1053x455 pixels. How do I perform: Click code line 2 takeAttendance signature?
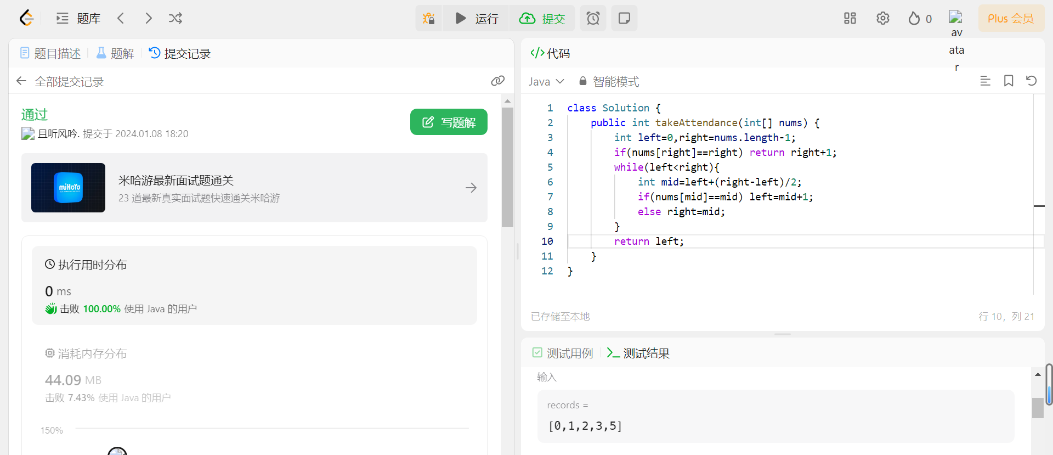tap(705, 122)
